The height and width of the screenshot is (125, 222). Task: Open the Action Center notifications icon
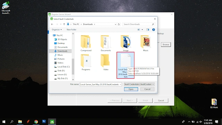pyautogui.click(x=216, y=122)
